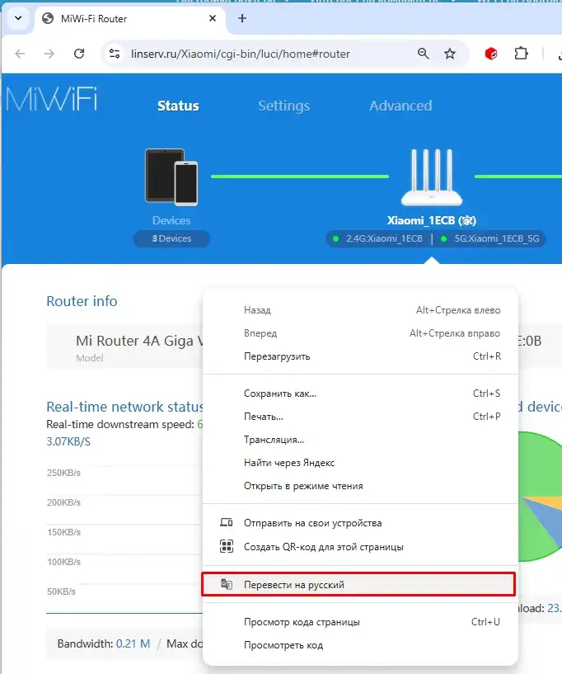Click the 250KB/s chart axis label
The width and height of the screenshot is (562, 674).
pyautogui.click(x=63, y=473)
